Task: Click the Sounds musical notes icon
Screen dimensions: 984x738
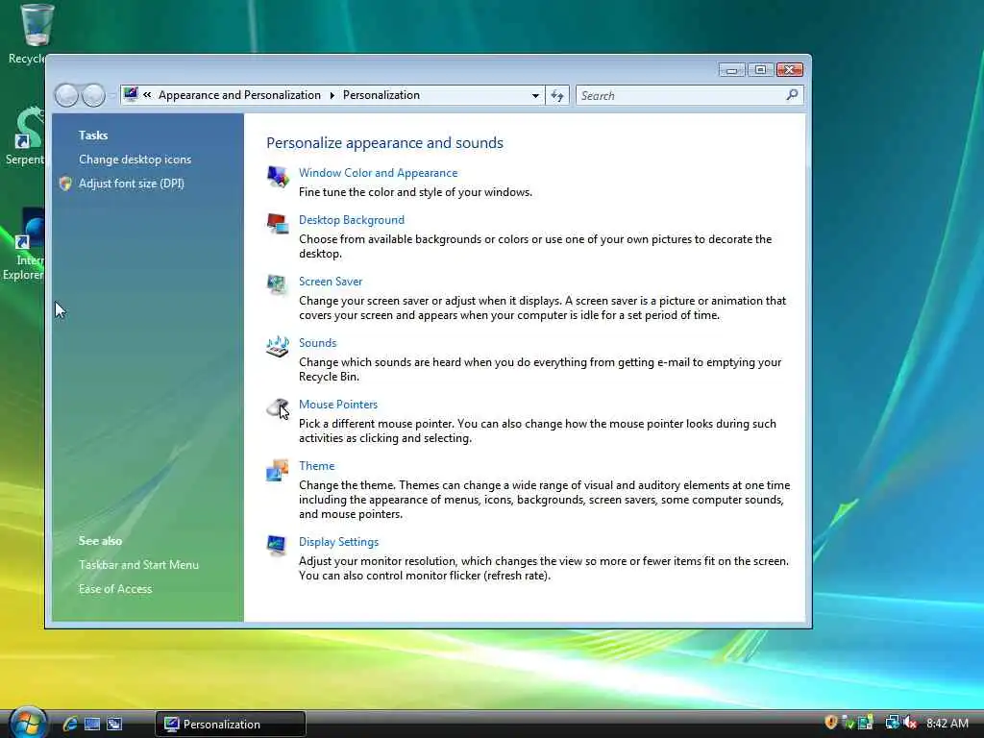Action: point(278,346)
